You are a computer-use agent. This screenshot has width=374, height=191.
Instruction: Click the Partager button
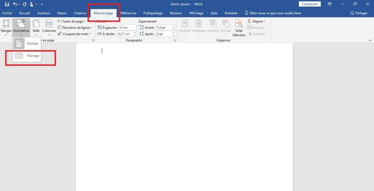pyautogui.click(x=359, y=13)
